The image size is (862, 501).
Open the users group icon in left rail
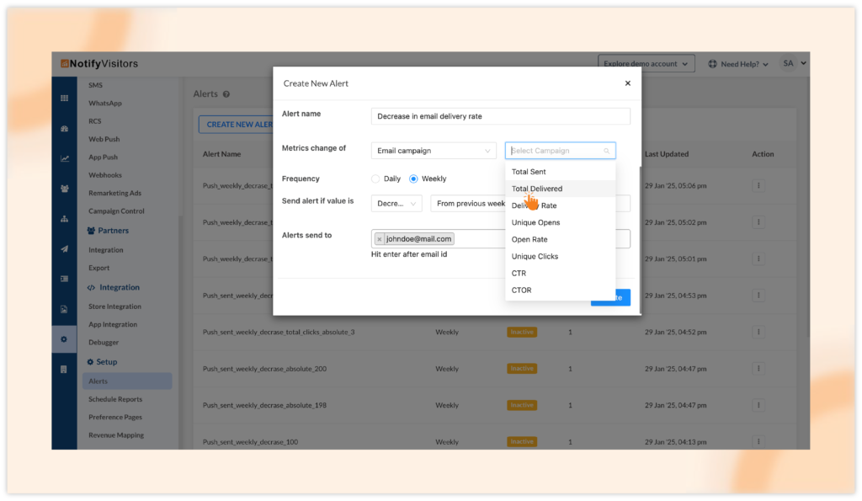(64, 189)
